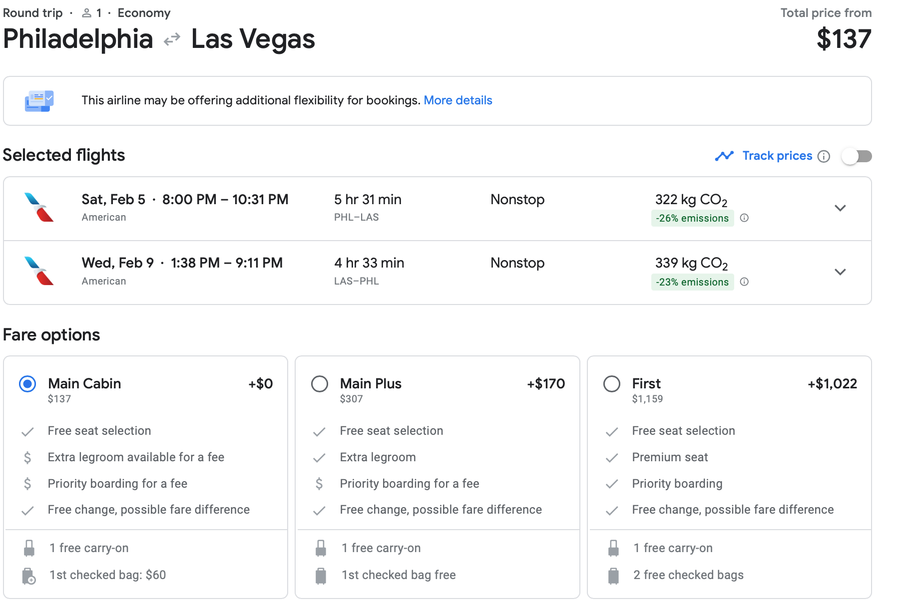Choose the First class fare radio button

point(611,384)
